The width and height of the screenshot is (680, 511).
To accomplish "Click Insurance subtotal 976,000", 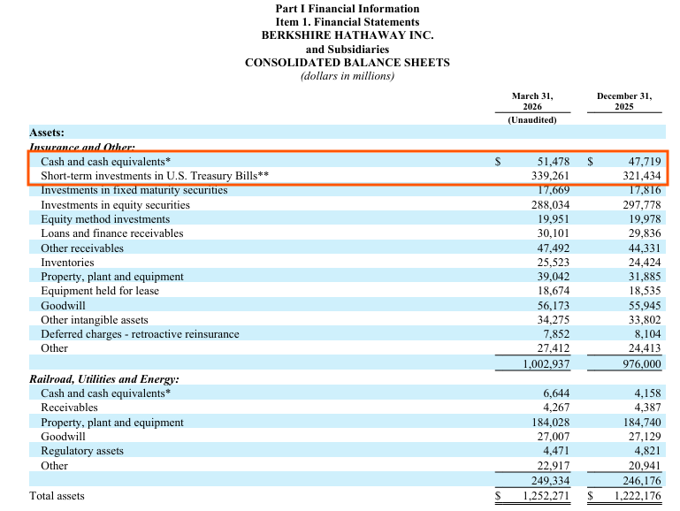I will [x=642, y=363].
